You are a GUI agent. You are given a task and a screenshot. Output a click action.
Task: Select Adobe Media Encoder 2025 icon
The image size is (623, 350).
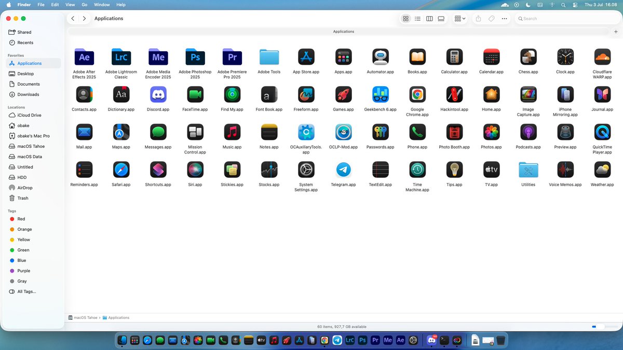[x=158, y=57]
